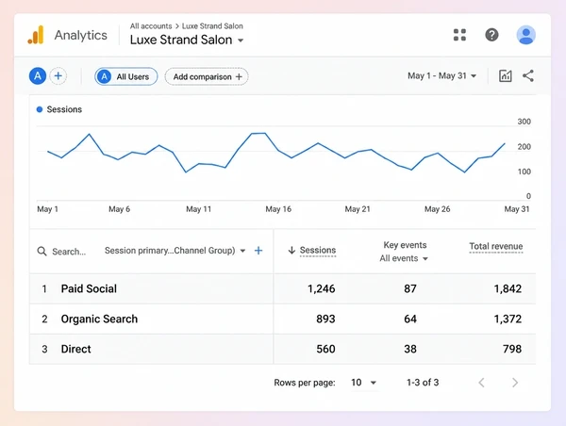Viewport: 566px width, 426px height.
Task: Click the 560 sessions value
Action: point(325,349)
